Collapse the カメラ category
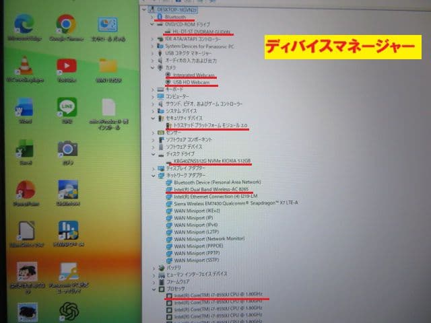 [x=153, y=67]
